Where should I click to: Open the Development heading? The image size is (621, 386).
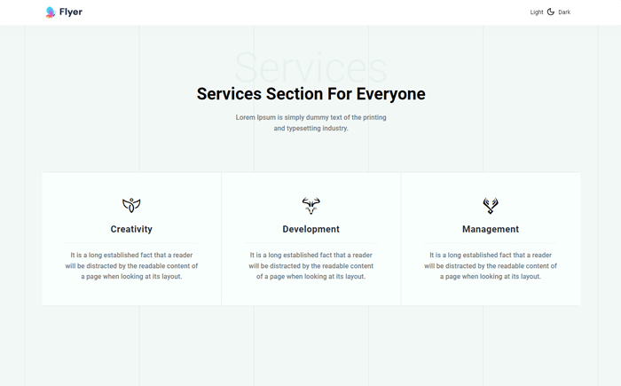click(x=310, y=229)
